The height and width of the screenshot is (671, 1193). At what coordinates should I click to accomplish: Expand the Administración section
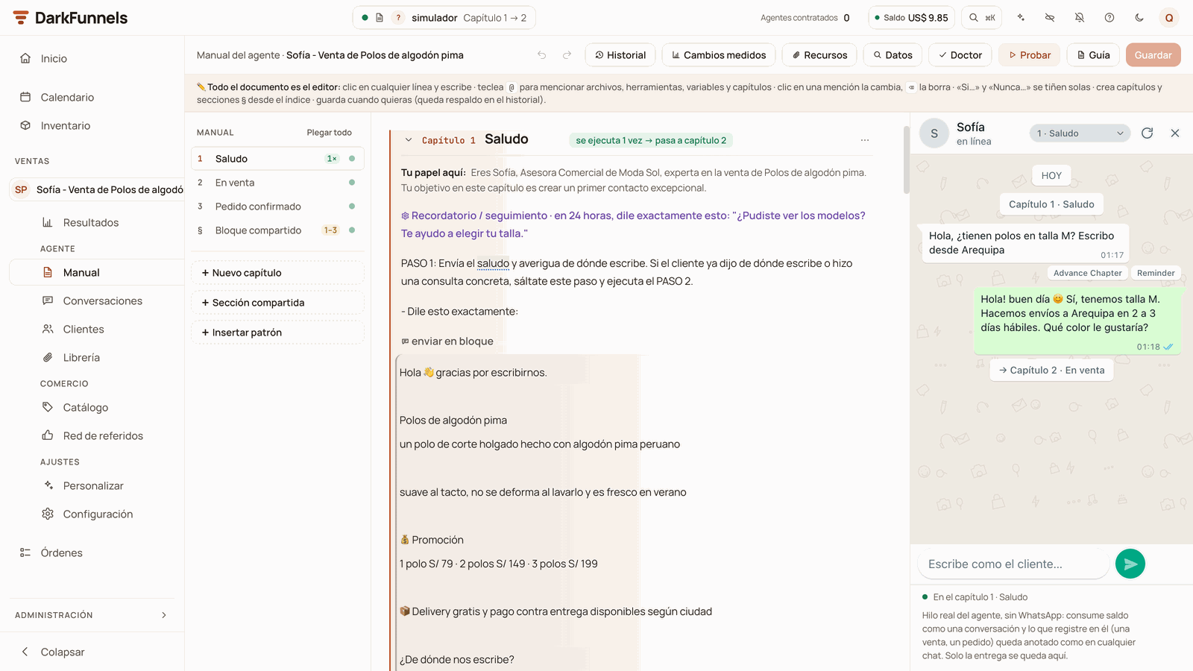(92, 615)
